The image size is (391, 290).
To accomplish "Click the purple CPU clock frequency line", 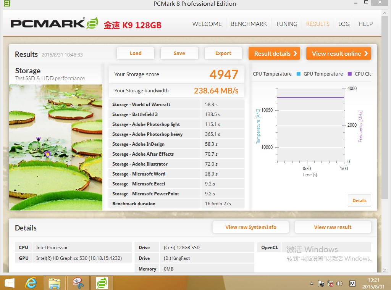I will click(310, 97).
